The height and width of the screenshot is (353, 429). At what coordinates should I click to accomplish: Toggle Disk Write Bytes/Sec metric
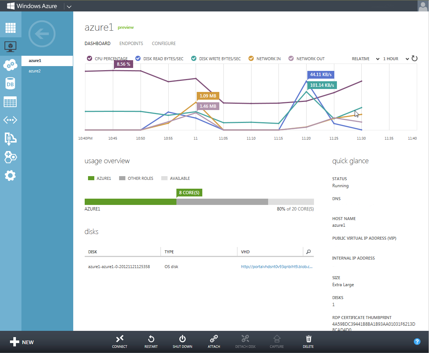(194, 58)
